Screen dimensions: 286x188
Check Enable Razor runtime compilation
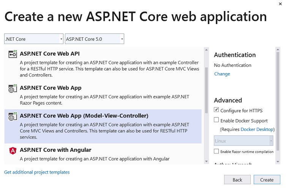click(216, 151)
